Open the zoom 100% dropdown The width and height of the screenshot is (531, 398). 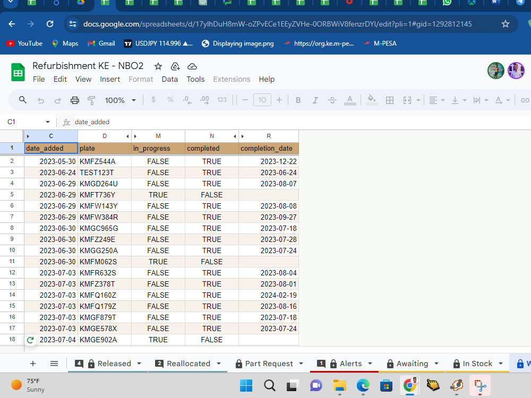coord(120,100)
